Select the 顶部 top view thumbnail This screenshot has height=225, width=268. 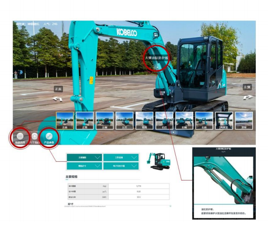point(244,121)
